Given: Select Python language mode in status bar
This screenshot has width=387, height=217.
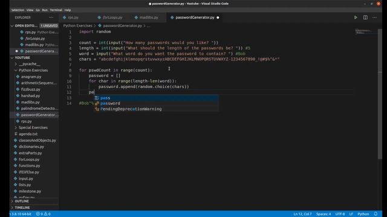Looking at the screenshot, I should (x=363, y=214).
